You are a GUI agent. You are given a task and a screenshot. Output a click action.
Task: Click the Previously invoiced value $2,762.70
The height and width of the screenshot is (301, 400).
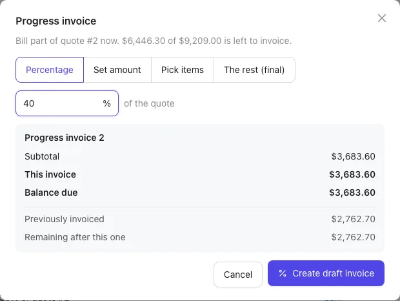[x=353, y=219]
